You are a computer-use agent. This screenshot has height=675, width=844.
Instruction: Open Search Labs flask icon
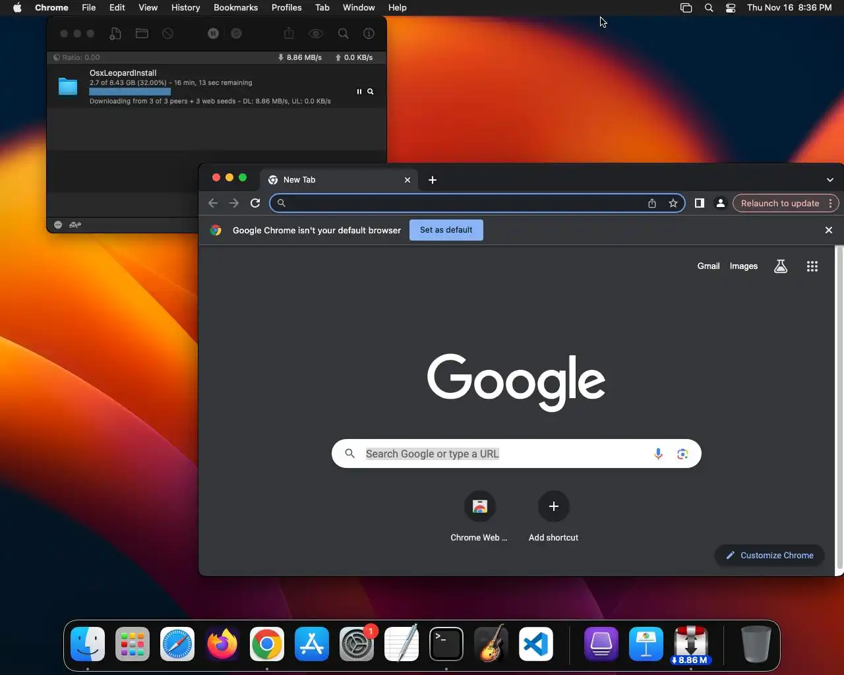[x=781, y=266]
